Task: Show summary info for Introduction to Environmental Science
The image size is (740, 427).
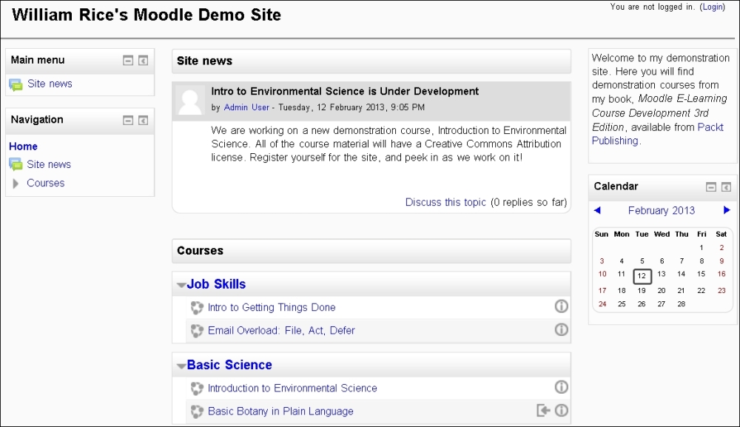Action: 561,387
